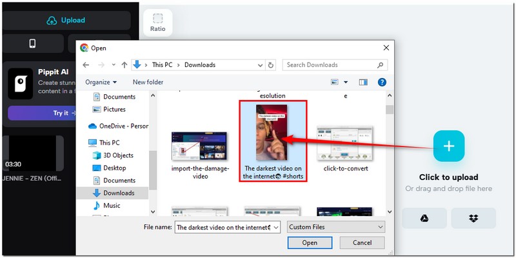This screenshot has width=516, height=258.
Task: Navigate back in the Open dialog
Action: pyautogui.click(x=85, y=64)
